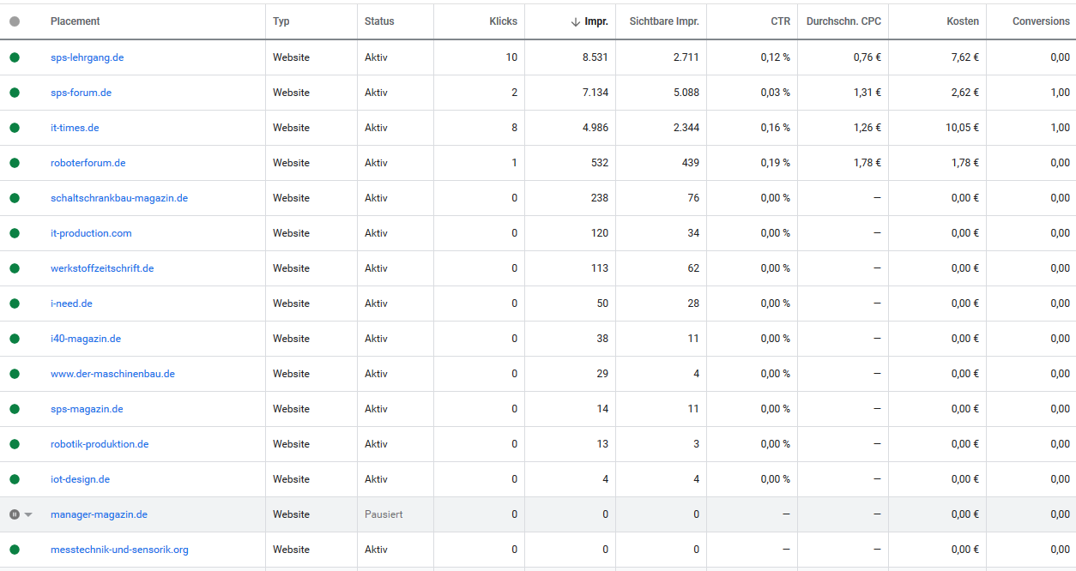Sort by the Conversions column header
The height and width of the screenshot is (571, 1076).
point(1041,21)
